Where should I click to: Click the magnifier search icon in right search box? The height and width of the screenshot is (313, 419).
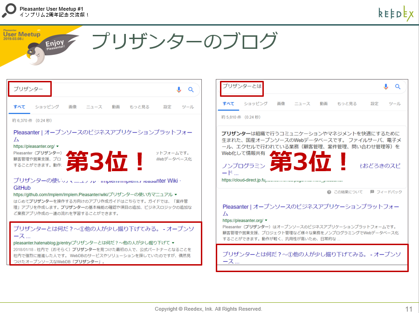[x=398, y=87]
